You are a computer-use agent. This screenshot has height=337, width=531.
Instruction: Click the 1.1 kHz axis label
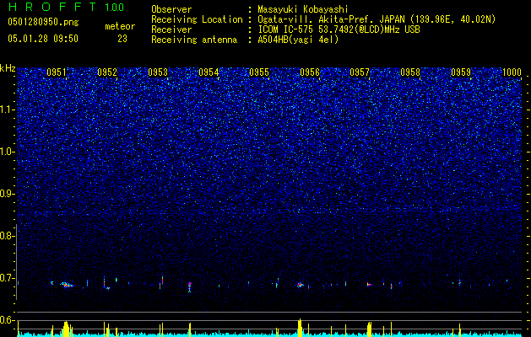(8, 110)
